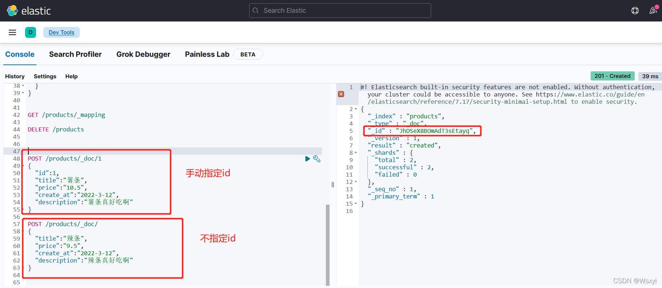This screenshot has width=662, height=288.
Task: Open the hamburger navigation menu
Action: point(12,32)
